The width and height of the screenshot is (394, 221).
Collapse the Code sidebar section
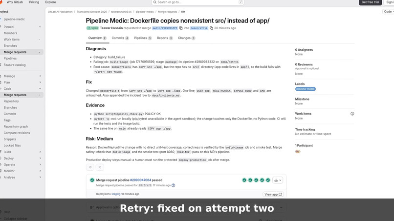[40, 89]
